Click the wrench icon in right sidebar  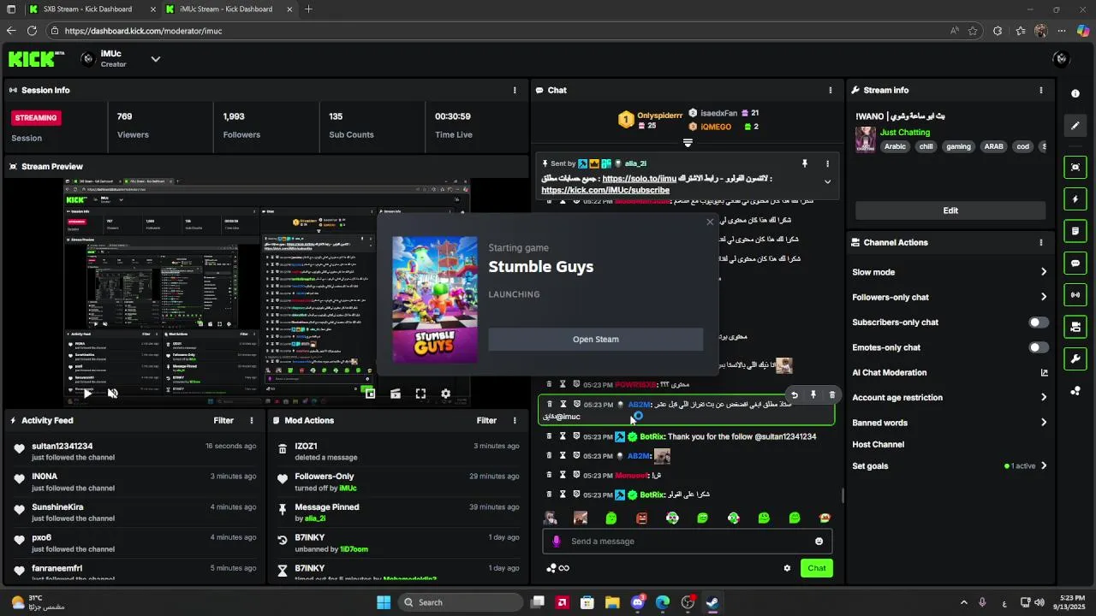click(x=1075, y=358)
